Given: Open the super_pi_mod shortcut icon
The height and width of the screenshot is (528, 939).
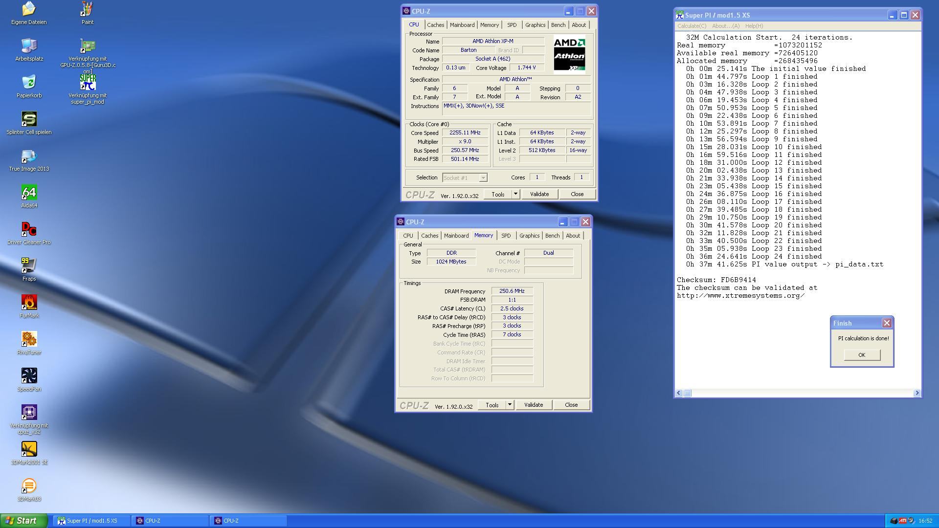Looking at the screenshot, I should click(88, 82).
